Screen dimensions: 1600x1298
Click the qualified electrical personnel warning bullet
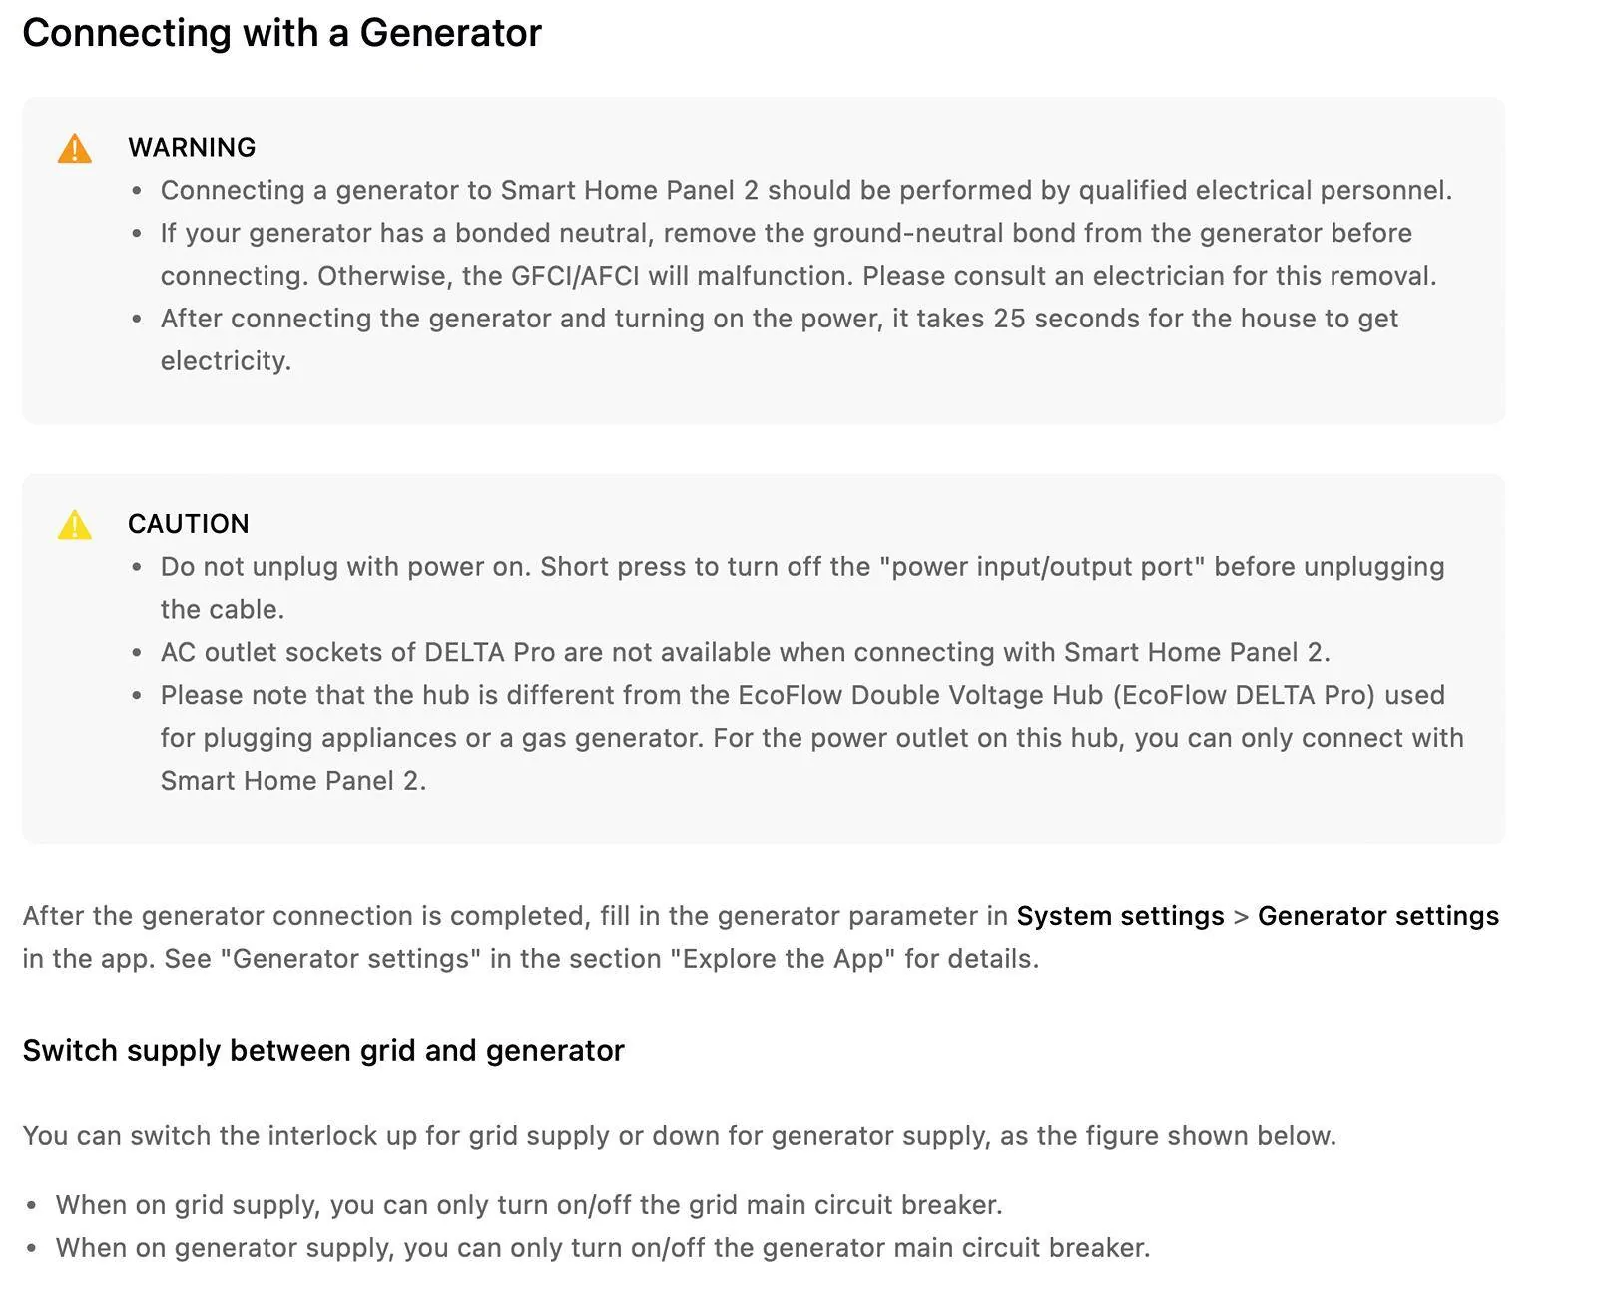806,190
